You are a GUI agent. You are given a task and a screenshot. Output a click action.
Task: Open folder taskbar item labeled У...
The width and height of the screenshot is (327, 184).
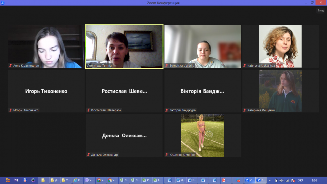[66, 180]
